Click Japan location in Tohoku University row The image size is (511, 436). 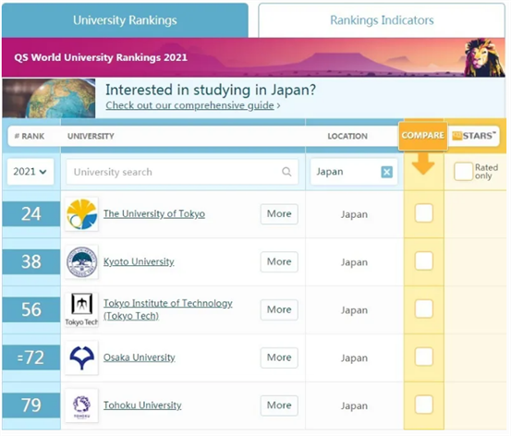click(354, 406)
